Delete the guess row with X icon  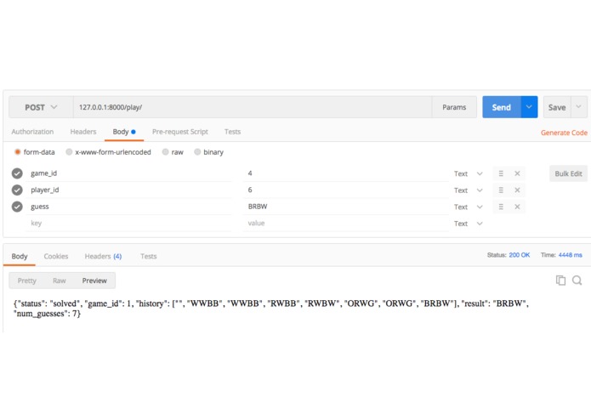point(517,207)
